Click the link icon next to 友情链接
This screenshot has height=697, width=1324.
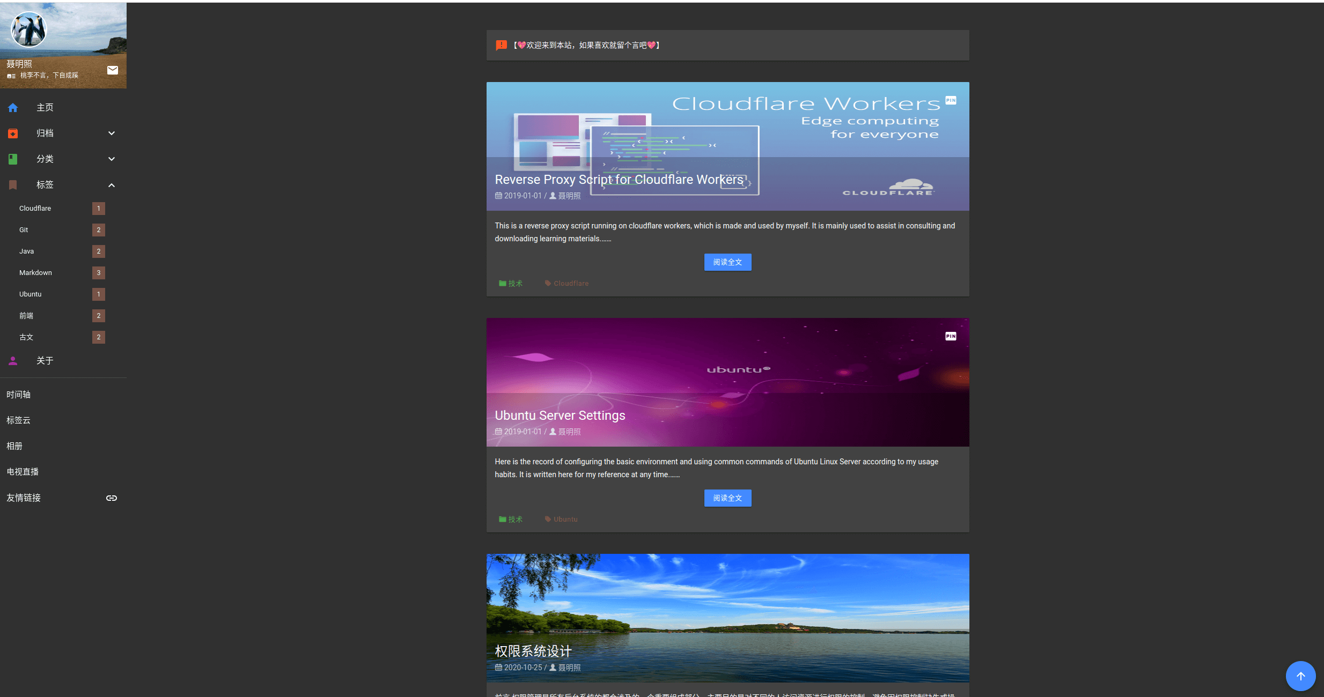pos(112,498)
